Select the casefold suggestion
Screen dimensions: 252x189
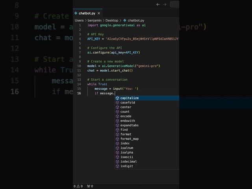(147, 102)
